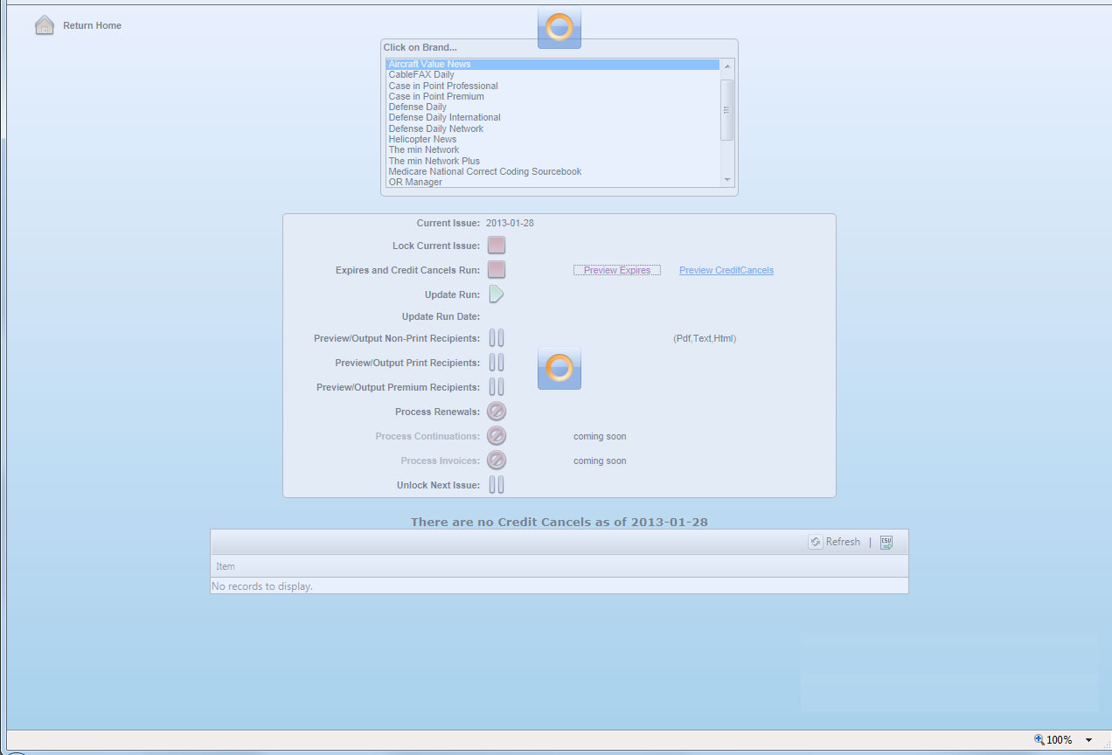This screenshot has height=755, width=1112.
Task: Select Aircraft Value News brand
Action: click(x=553, y=65)
